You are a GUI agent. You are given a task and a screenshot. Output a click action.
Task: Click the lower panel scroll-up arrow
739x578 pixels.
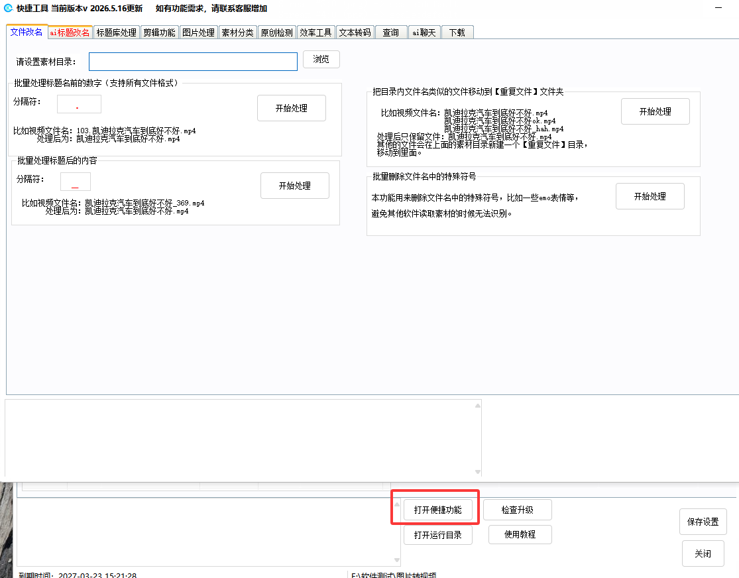coord(397,504)
